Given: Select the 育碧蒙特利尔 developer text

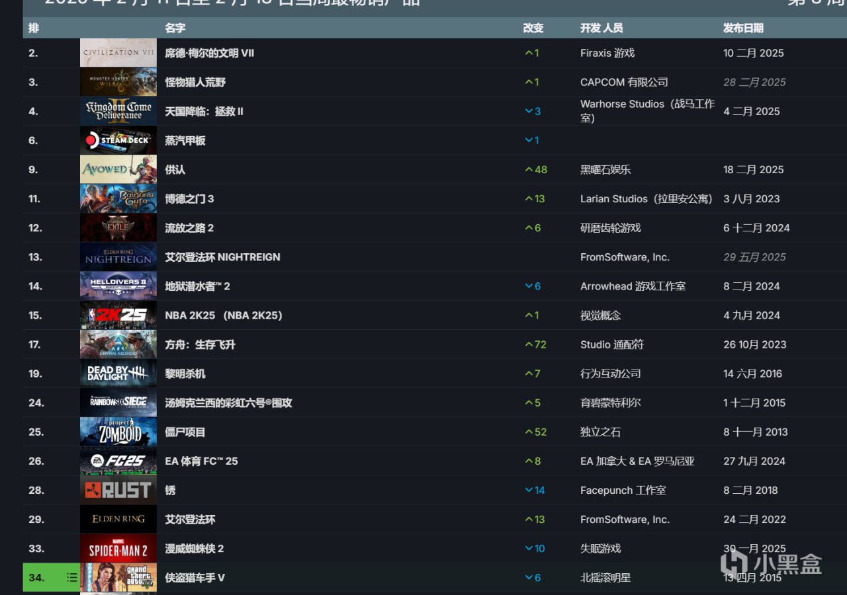Looking at the screenshot, I should pyautogui.click(x=611, y=402).
